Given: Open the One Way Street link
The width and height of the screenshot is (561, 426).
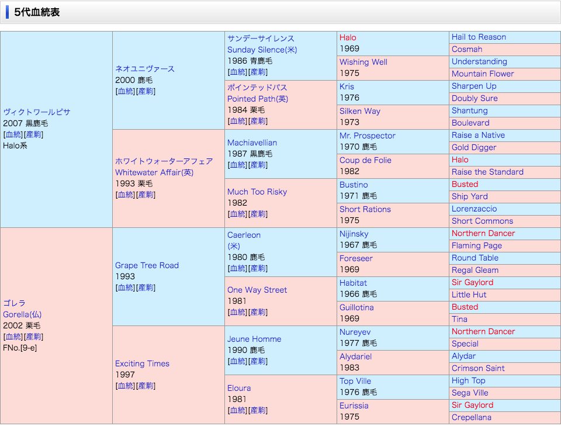Looking at the screenshot, I should tap(257, 290).
